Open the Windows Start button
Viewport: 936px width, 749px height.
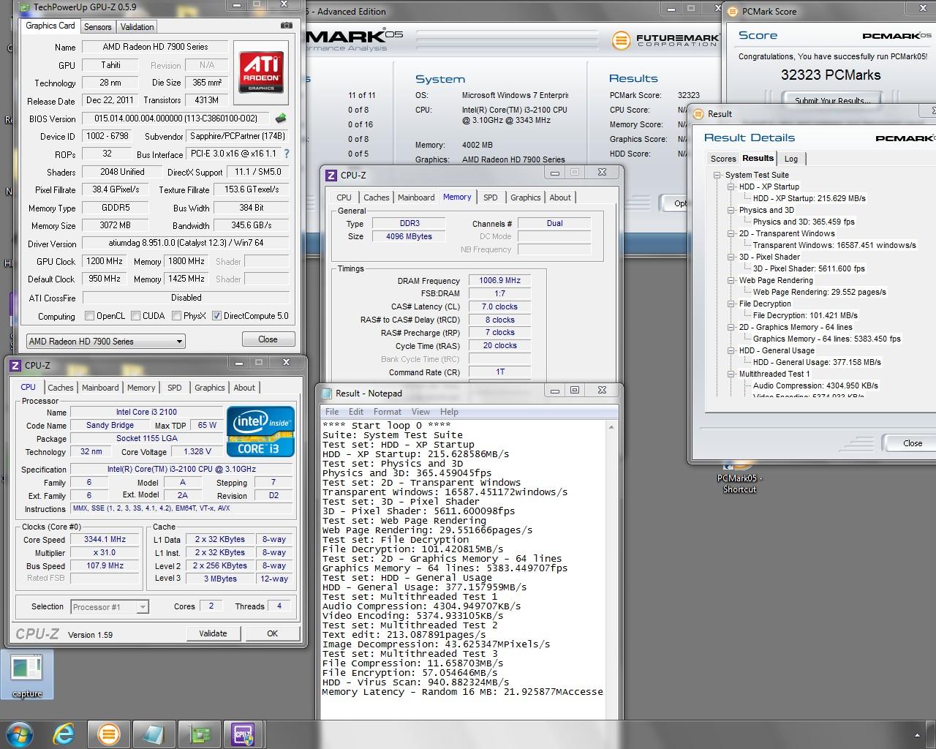(19, 734)
